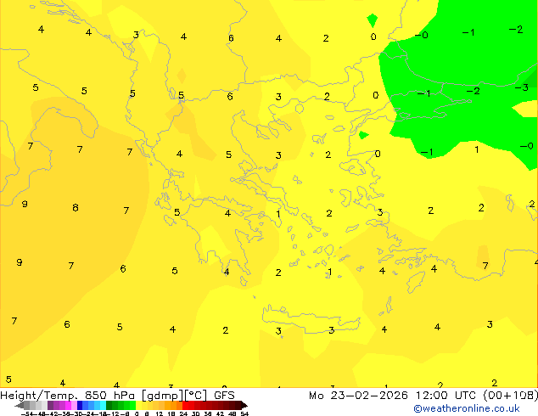Click the yellow section of the colour legend

[144, 405]
